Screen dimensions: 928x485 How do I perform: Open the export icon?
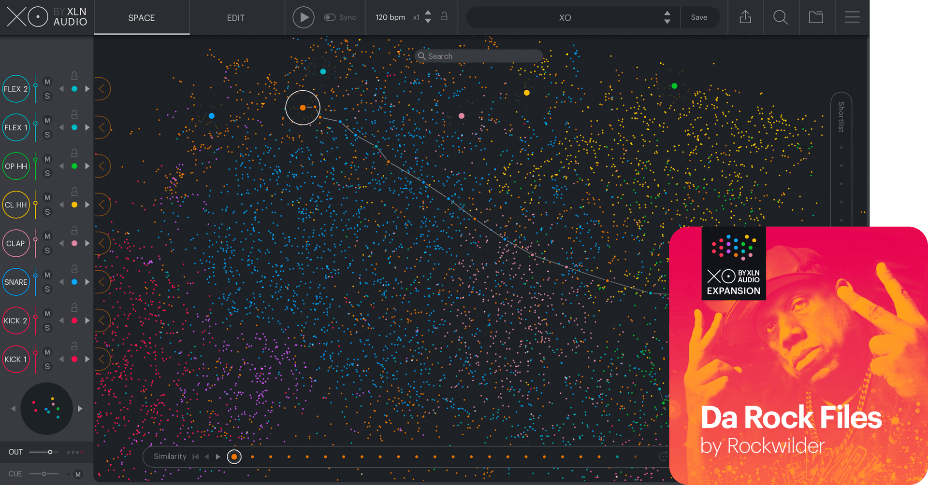(x=745, y=17)
